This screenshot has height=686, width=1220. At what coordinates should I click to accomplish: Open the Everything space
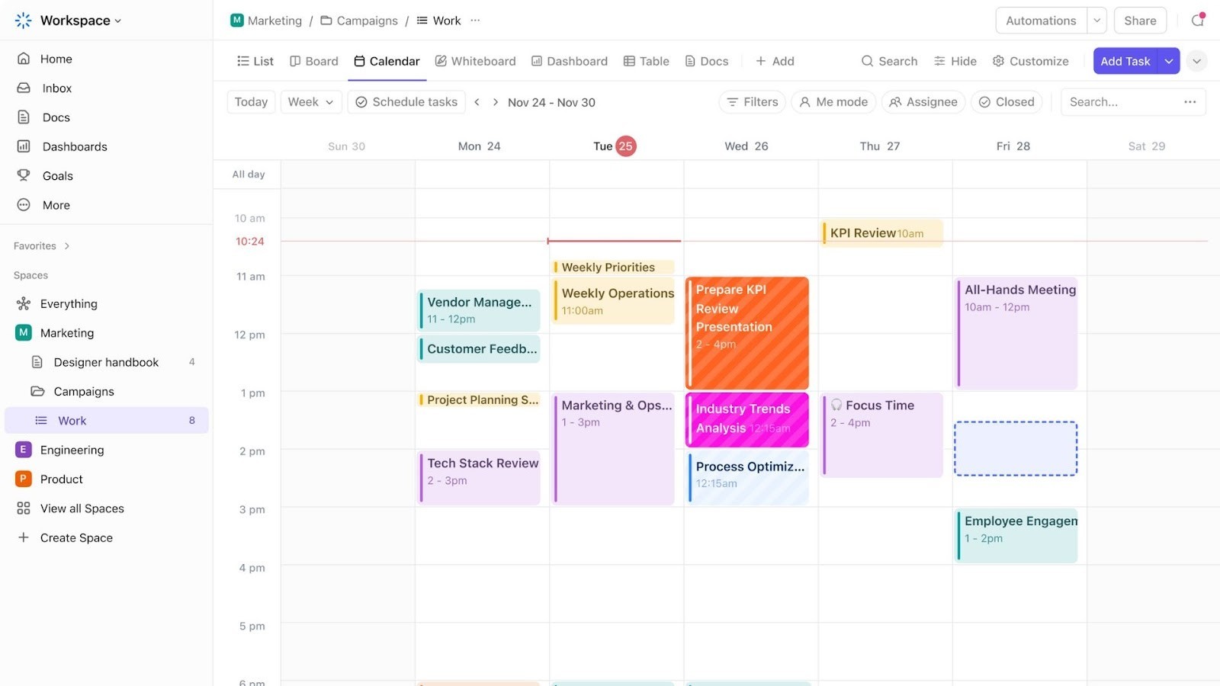(x=67, y=303)
